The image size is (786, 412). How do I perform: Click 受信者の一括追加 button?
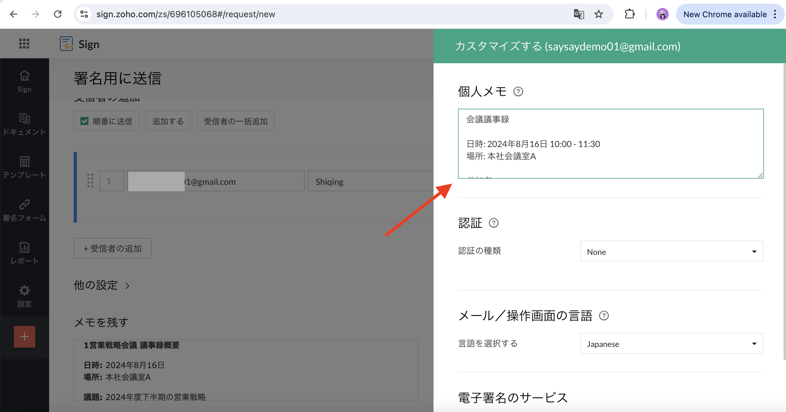click(235, 121)
